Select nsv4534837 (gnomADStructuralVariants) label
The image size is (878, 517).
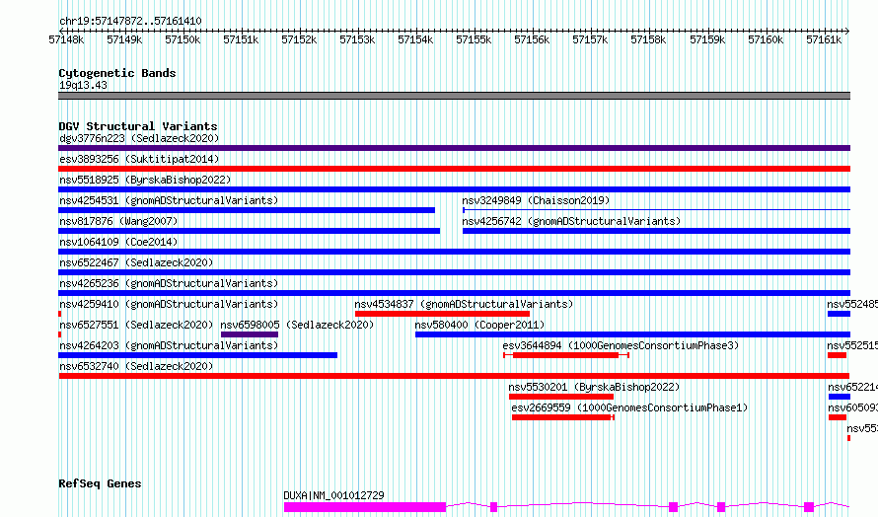pos(464,304)
